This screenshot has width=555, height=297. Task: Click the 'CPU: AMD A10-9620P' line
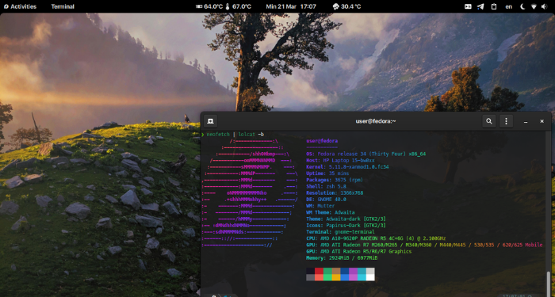coord(376,238)
